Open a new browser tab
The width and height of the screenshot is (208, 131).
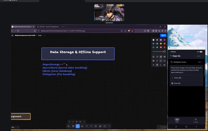click(63, 27)
